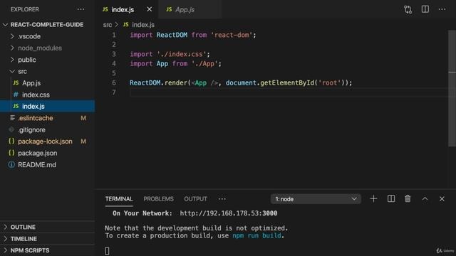Viewport: 456px width, 256px height.
Task: Open the .eslintcache file
Action: coord(48,118)
